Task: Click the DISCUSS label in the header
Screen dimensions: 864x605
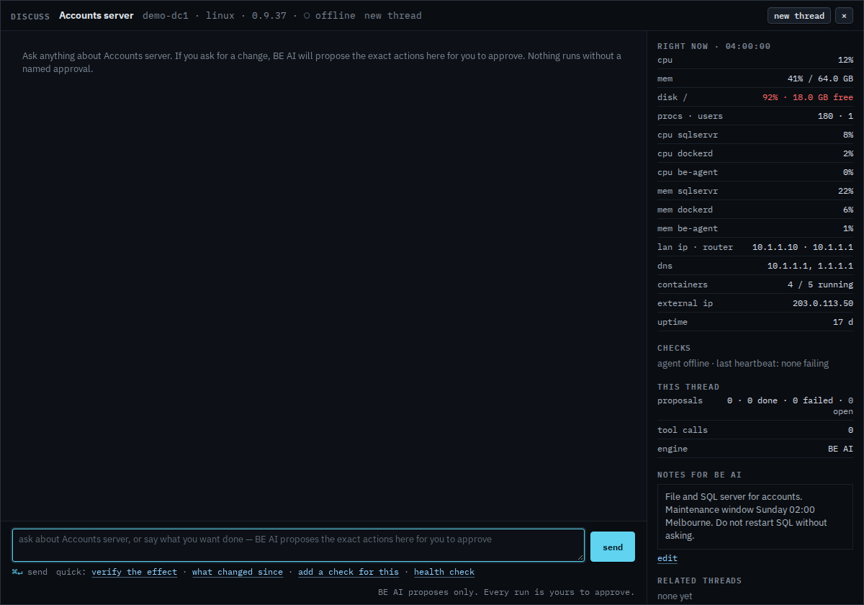Action: (x=30, y=16)
